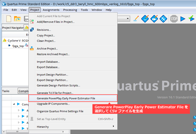This screenshot has width=196, height=134.
Task: Click scroll right arrow in Tasks panel
Action: pos(63,132)
